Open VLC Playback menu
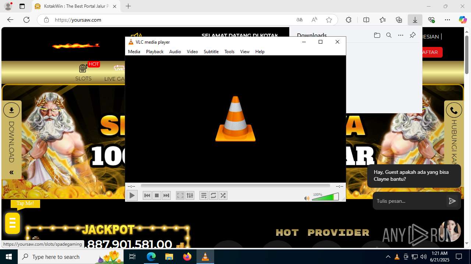 [x=155, y=52]
